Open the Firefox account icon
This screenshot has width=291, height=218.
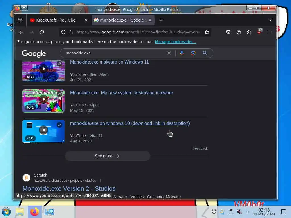click(x=239, y=32)
